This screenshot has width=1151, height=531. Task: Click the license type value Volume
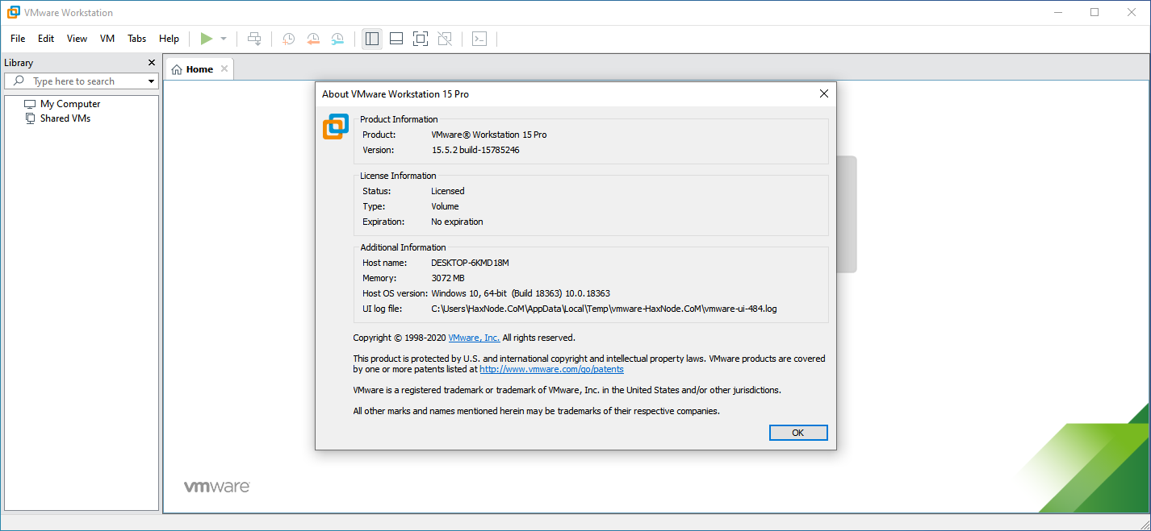click(x=445, y=206)
